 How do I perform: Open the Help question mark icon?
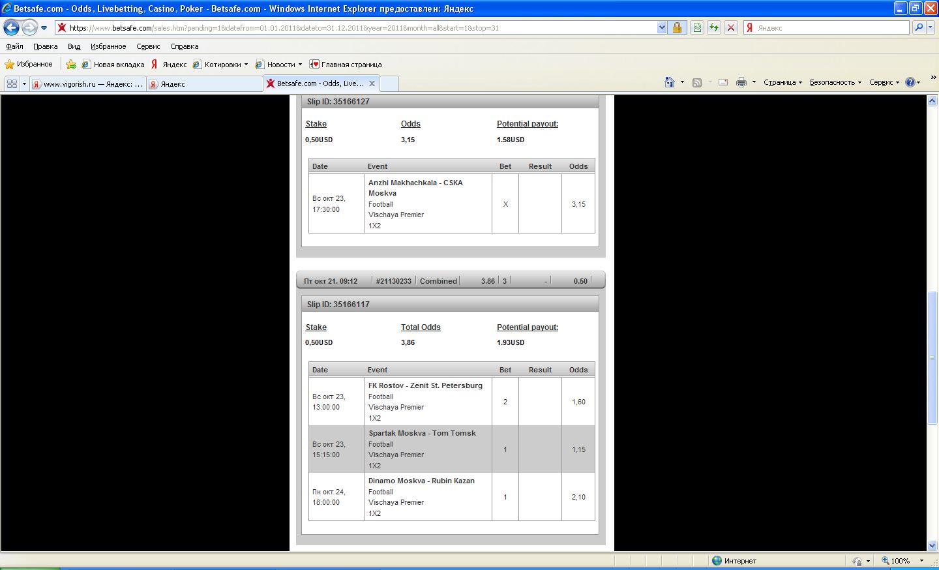tap(910, 82)
